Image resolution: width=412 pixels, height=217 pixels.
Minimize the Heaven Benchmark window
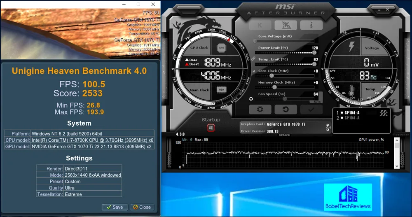point(124,4)
